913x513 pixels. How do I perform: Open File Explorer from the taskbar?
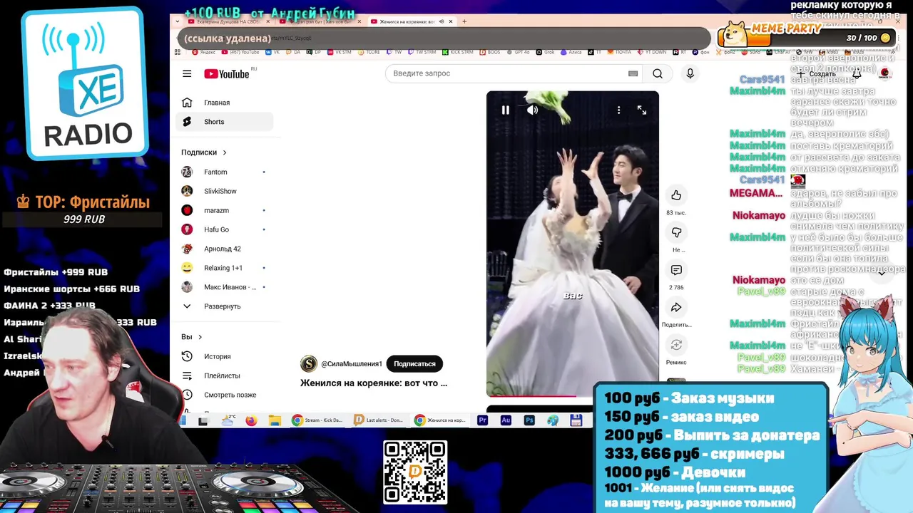[x=275, y=420]
